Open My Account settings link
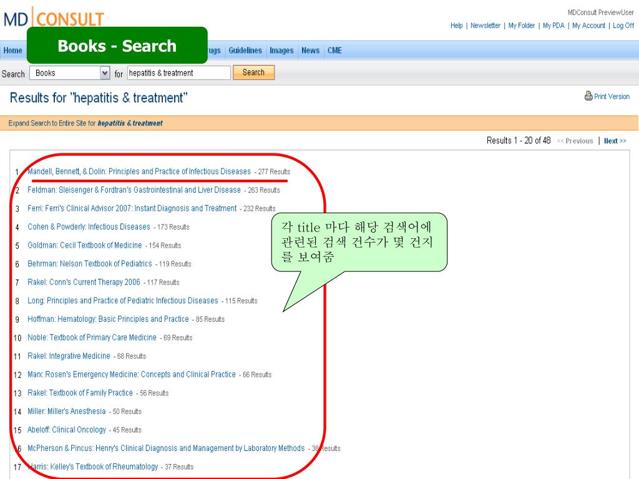 [x=588, y=26]
